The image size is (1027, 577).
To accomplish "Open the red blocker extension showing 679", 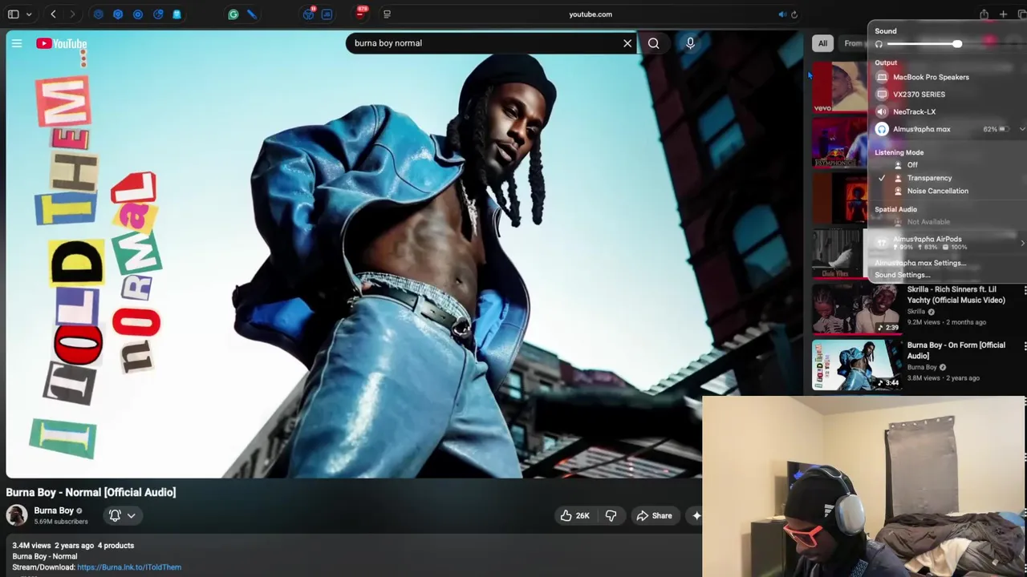I will [x=361, y=13].
